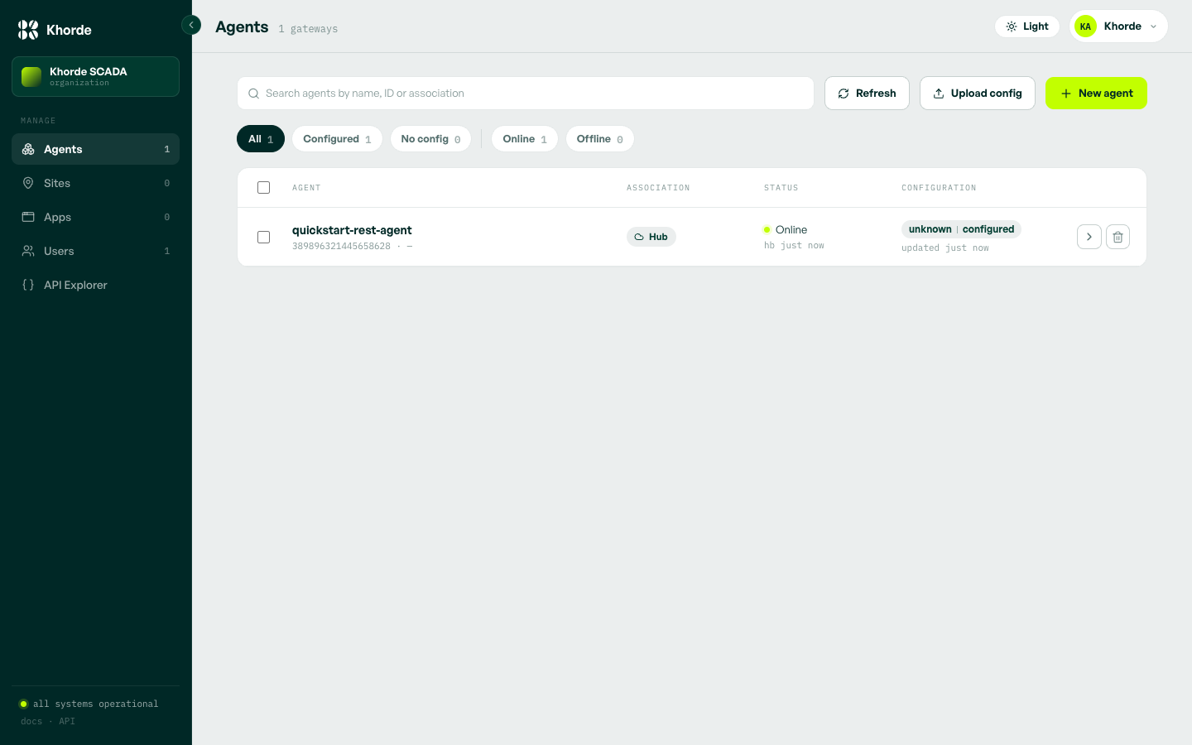Select all agents with header checkbox
The image size is (1192, 745).
[x=263, y=188]
